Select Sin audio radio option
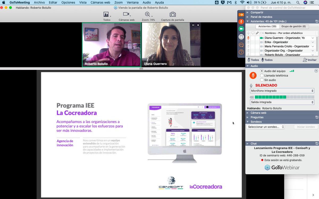This screenshot has height=199, width=319. click(x=262, y=80)
